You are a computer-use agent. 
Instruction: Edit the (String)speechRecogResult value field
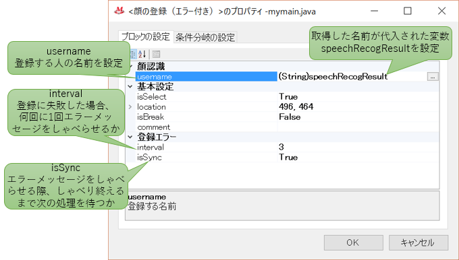352,77
